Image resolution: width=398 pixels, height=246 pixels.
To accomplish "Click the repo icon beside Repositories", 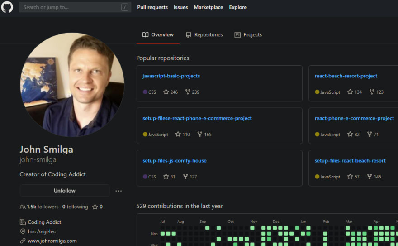I will (188, 35).
